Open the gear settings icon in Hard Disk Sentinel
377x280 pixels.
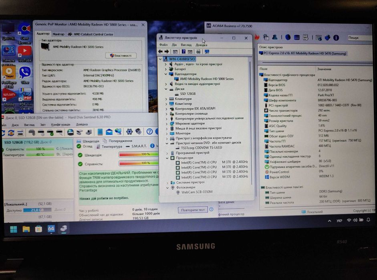(129, 131)
